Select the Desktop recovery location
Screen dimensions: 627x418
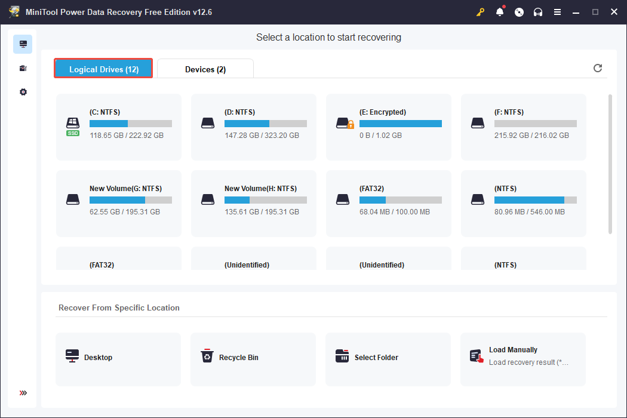pos(118,358)
